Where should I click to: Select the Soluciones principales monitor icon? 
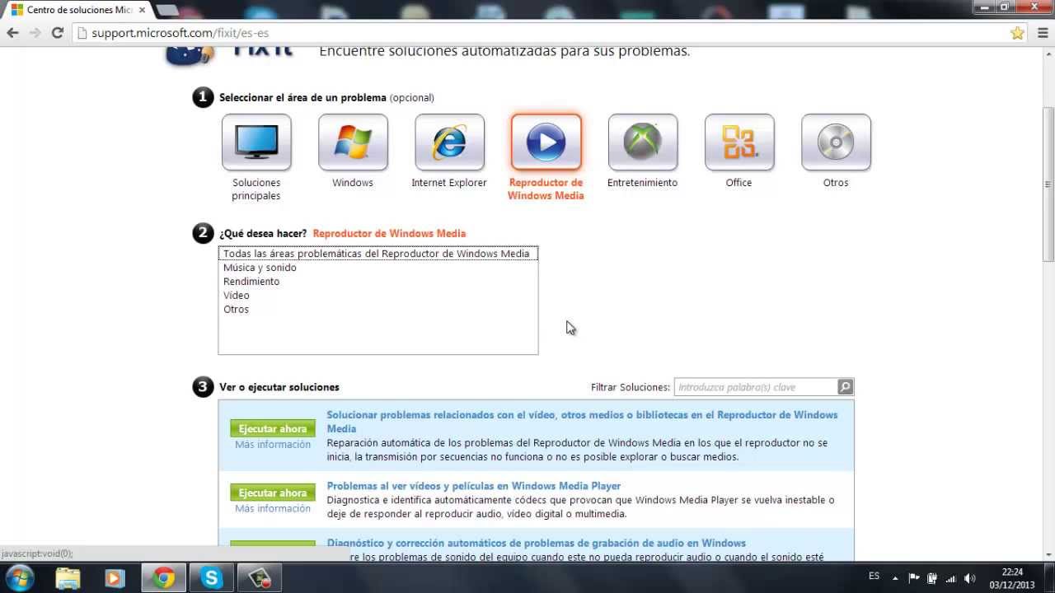pos(256,142)
